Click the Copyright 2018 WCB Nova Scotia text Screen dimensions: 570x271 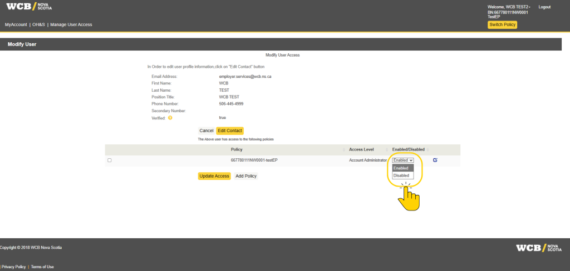coord(31,248)
